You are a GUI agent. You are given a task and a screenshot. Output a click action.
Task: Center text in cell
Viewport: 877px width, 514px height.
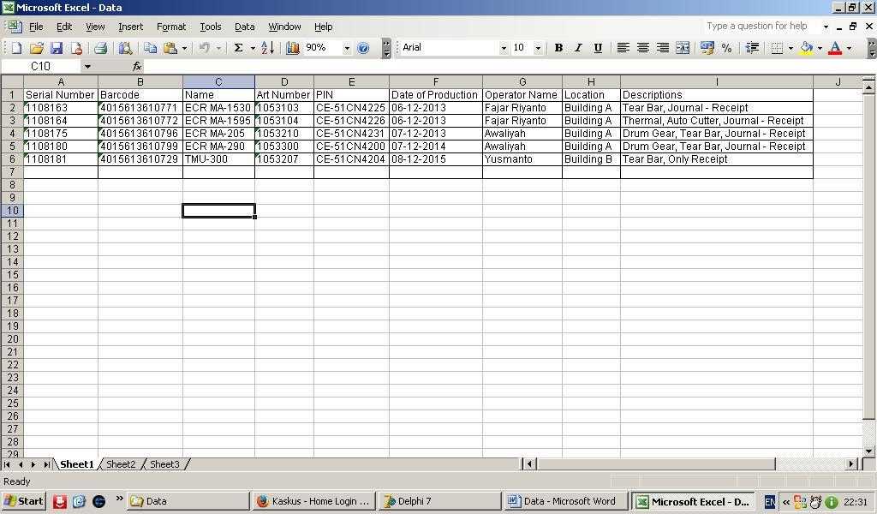643,48
